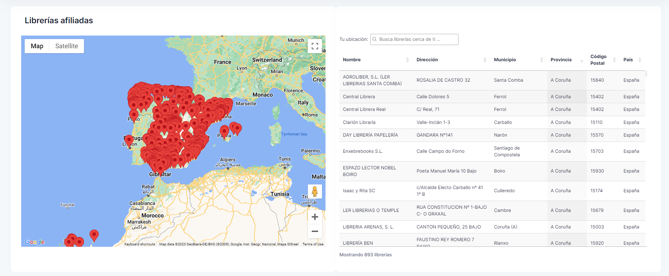669x276 pixels.
Task: Click address 'Valle-Inclán 1-3'
Action: 433,123
